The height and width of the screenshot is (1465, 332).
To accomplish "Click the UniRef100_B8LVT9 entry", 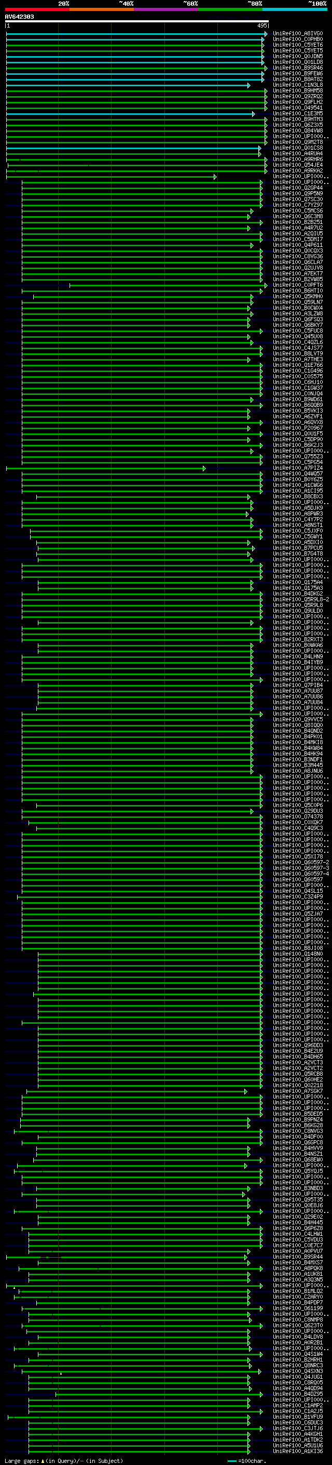I will pyautogui.click(x=298, y=354).
